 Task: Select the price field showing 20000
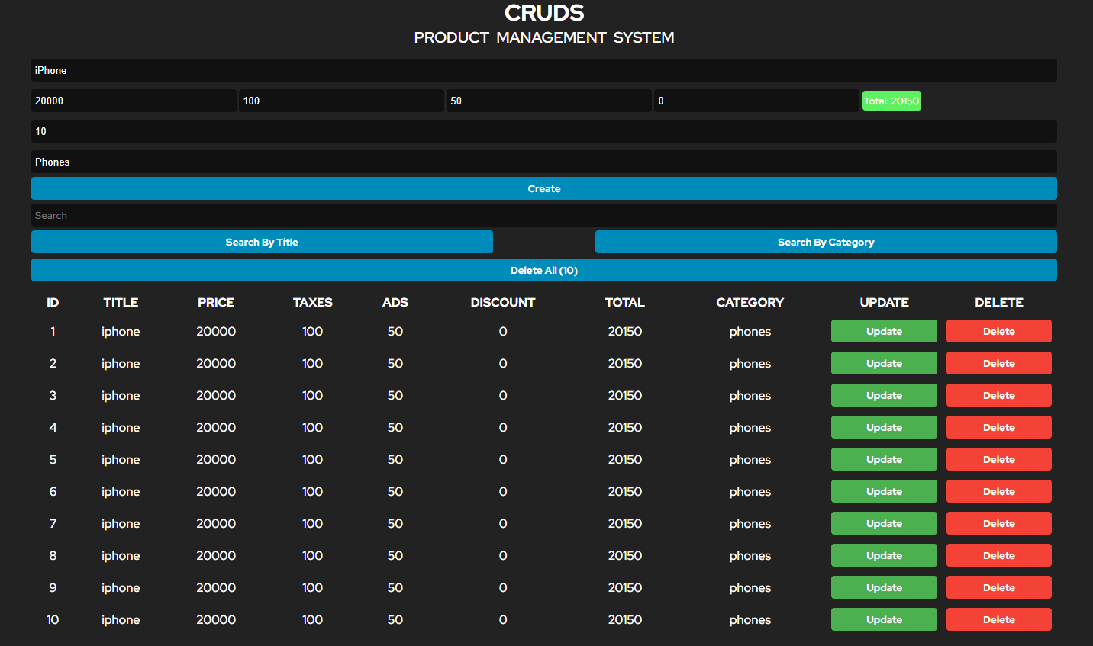tap(134, 100)
